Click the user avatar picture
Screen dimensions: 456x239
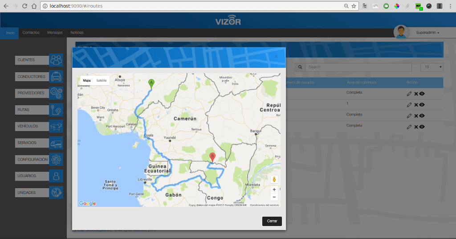401,32
